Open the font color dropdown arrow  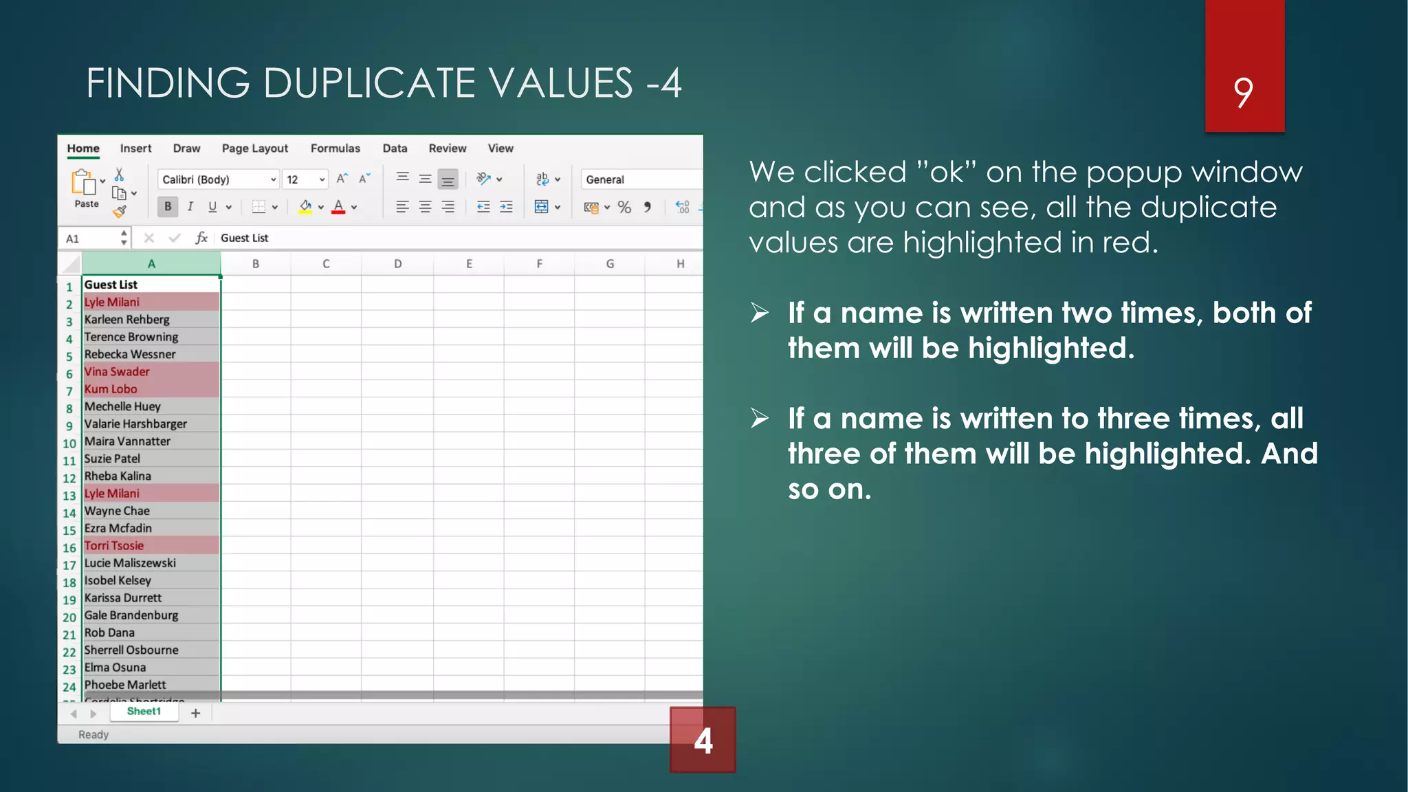click(354, 207)
